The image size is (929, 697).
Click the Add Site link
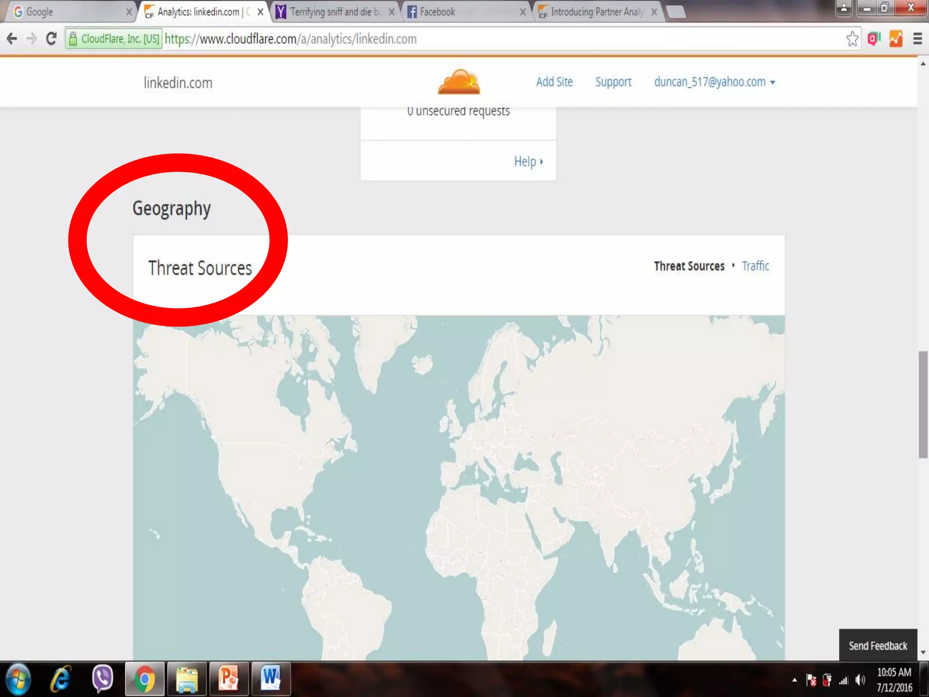pos(554,82)
